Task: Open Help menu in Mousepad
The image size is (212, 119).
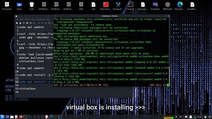Action: (48, 20)
